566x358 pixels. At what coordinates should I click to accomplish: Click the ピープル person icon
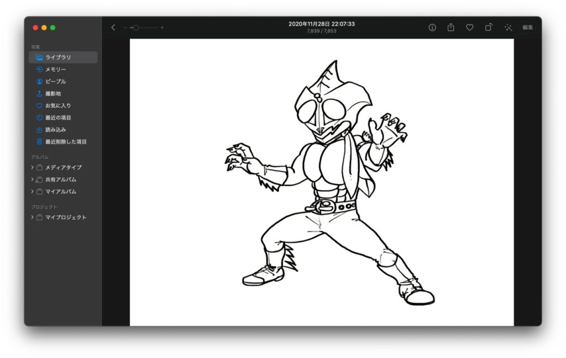click(x=39, y=82)
